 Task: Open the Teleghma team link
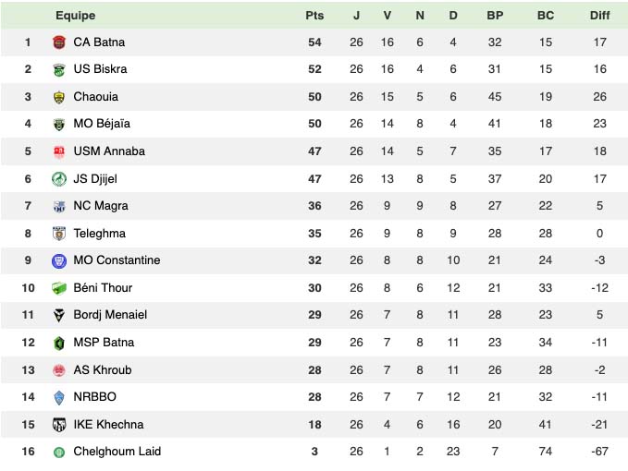(99, 234)
